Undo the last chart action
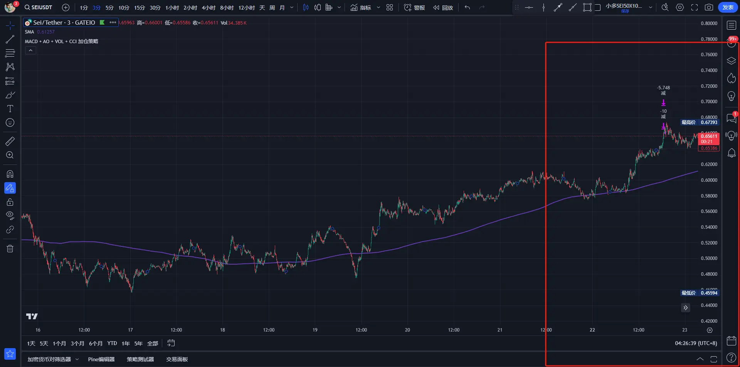740x367 pixels. point(467,7)
